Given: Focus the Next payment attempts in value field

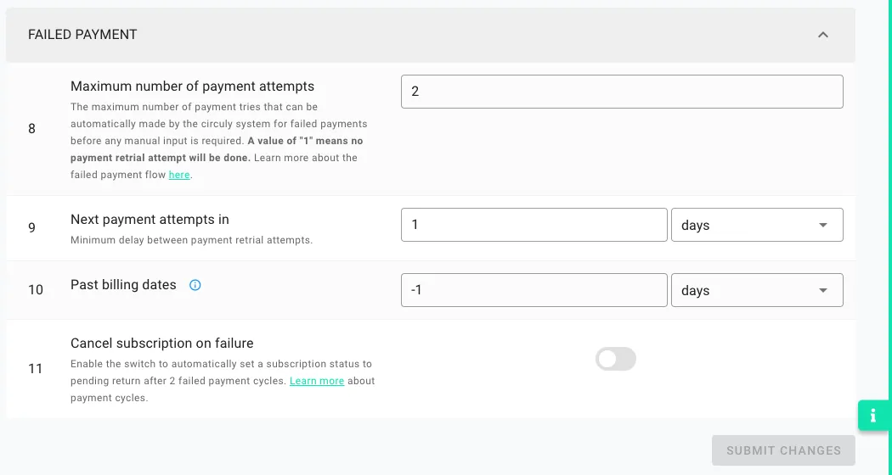Looking at the screenshot, I should tap(534, 225).
